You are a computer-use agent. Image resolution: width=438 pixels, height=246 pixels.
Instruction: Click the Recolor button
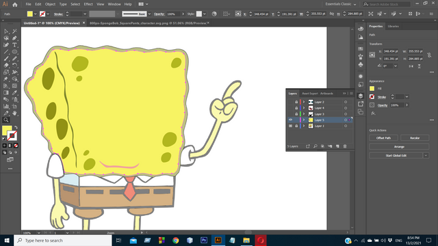click(415, 138)
